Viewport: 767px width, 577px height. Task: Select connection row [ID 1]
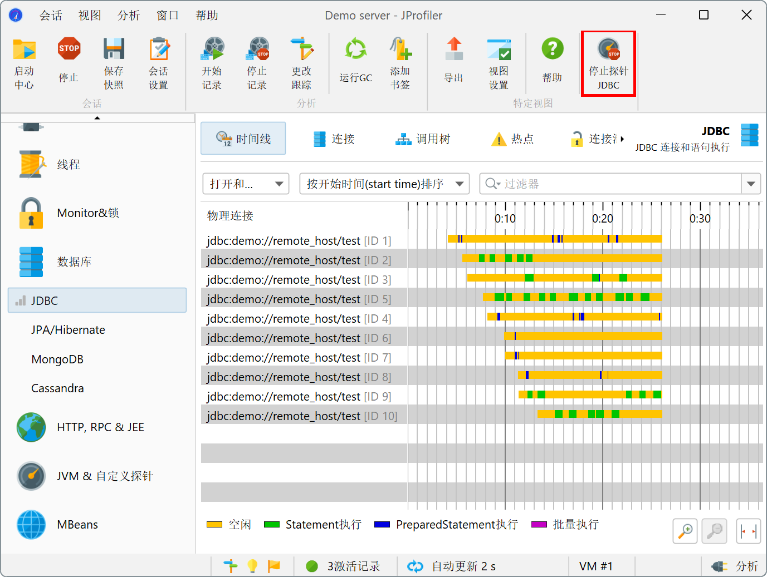(304, 240)
